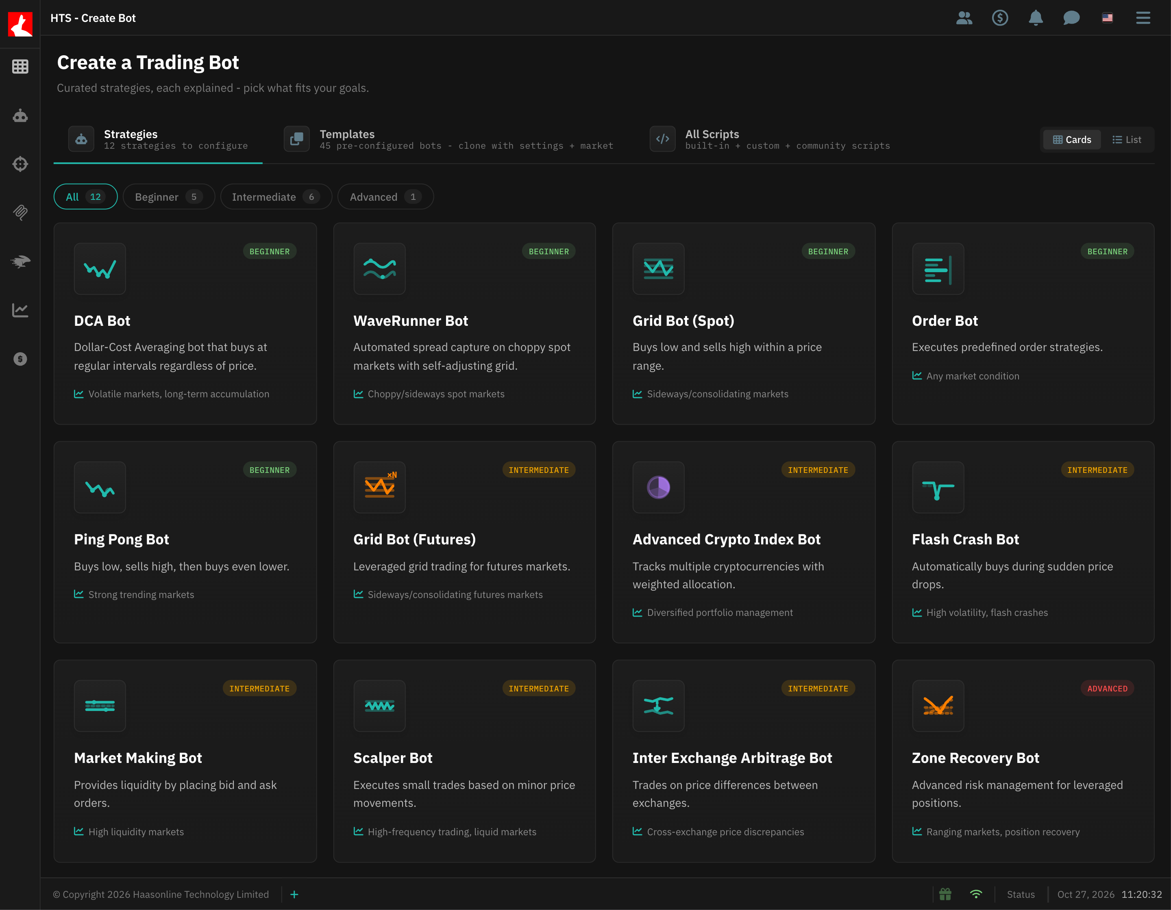Select the DCA Bot card
The image size is (1171, 910).
pyautogui.click(x=185, y=323)
